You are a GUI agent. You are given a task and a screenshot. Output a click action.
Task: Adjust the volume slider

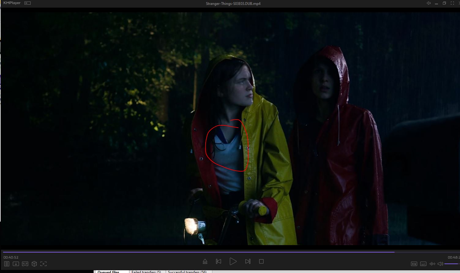(451, 264)
